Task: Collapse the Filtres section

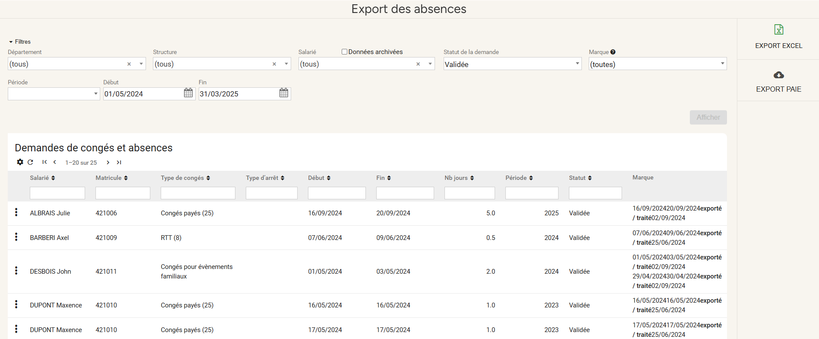Action: [19, 42]
